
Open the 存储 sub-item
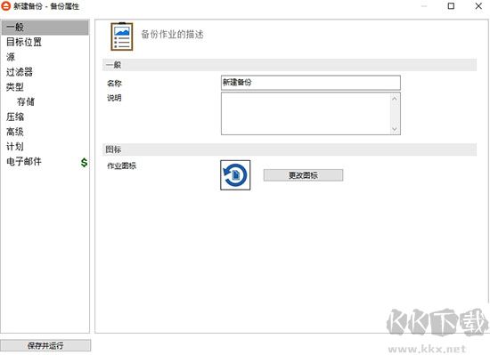pos(26,101)
